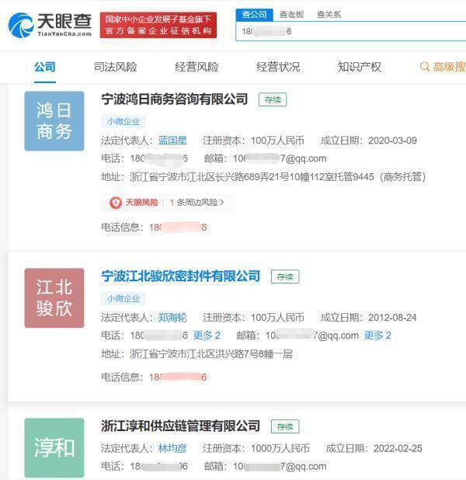The image size is (466, 480).
Task: Click the 存续 badge for 宁波江北骏欣
Action: [285, 277]
